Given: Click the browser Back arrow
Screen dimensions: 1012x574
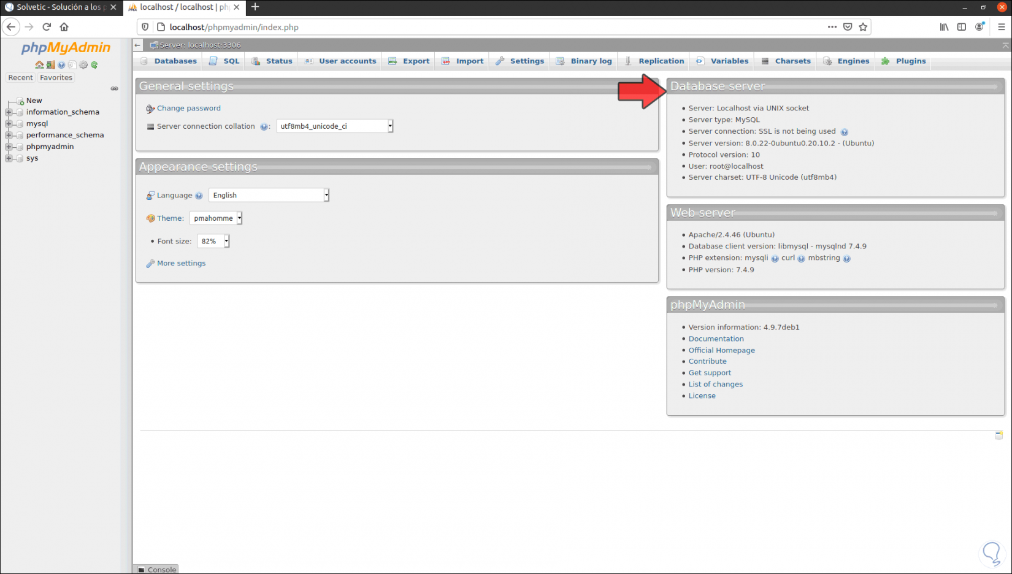Looking at the screenshot, I should coord(11,27).
